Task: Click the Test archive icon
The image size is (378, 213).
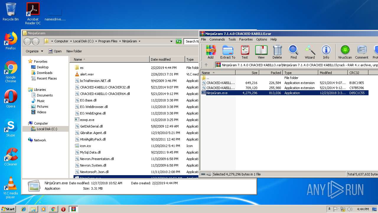Action: click(x=245, y=52)
